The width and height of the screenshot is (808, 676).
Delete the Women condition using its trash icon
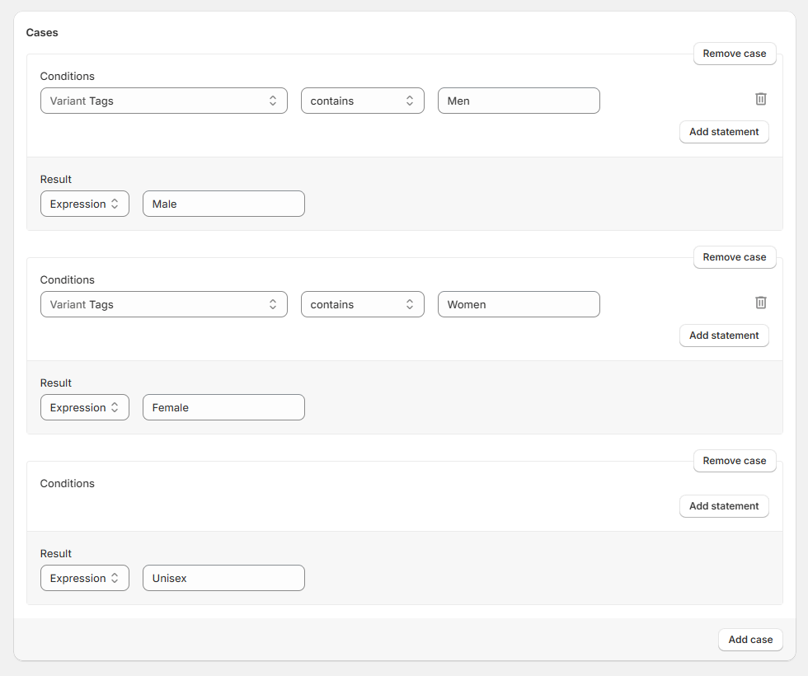(x=760, y=303)
